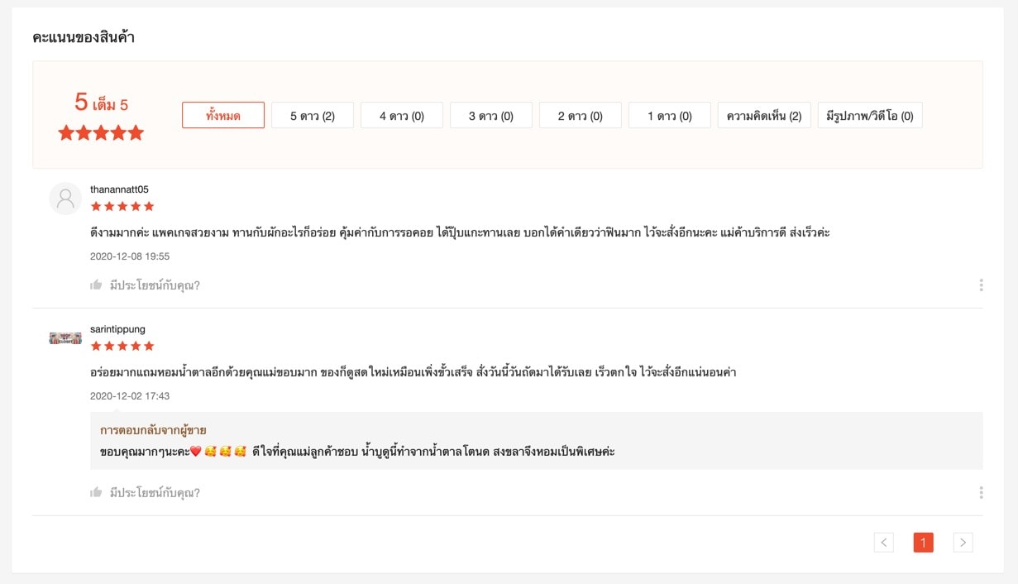
Task: Click thanannatt05's default avatar icon
Action: coord(65,199)
